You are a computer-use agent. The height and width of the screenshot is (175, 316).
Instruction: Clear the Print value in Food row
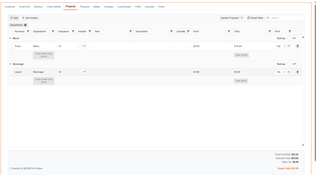pos(284,46)
